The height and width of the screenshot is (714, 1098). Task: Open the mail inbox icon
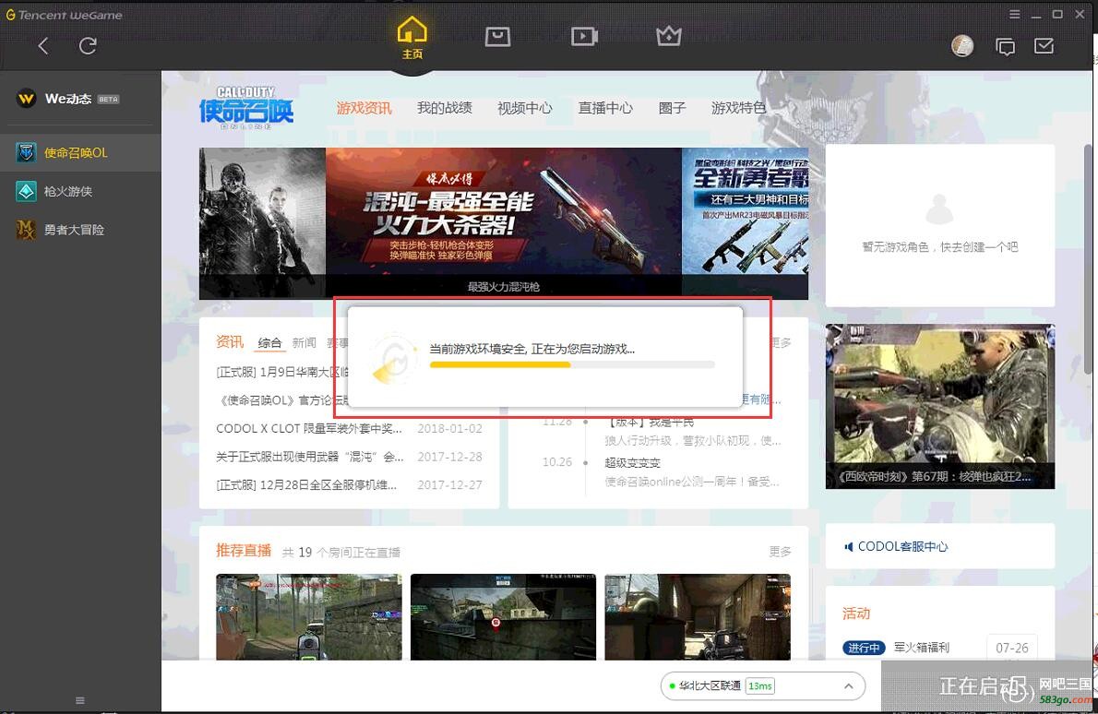[x=1044, y=46]
